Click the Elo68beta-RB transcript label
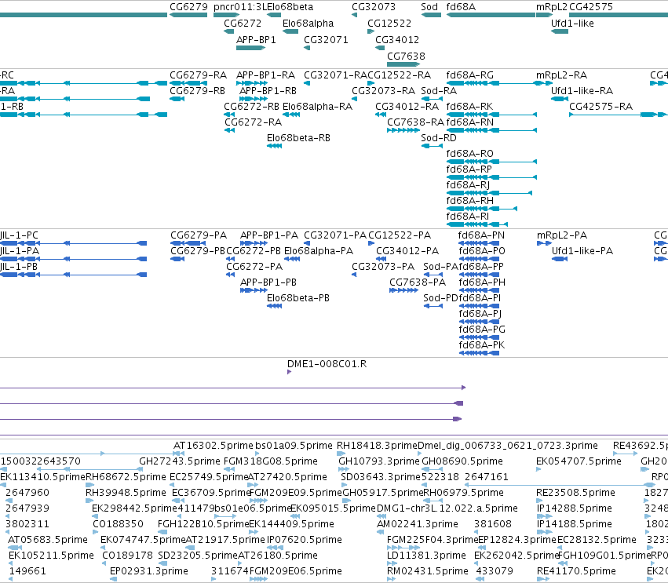 coord(298,138)
